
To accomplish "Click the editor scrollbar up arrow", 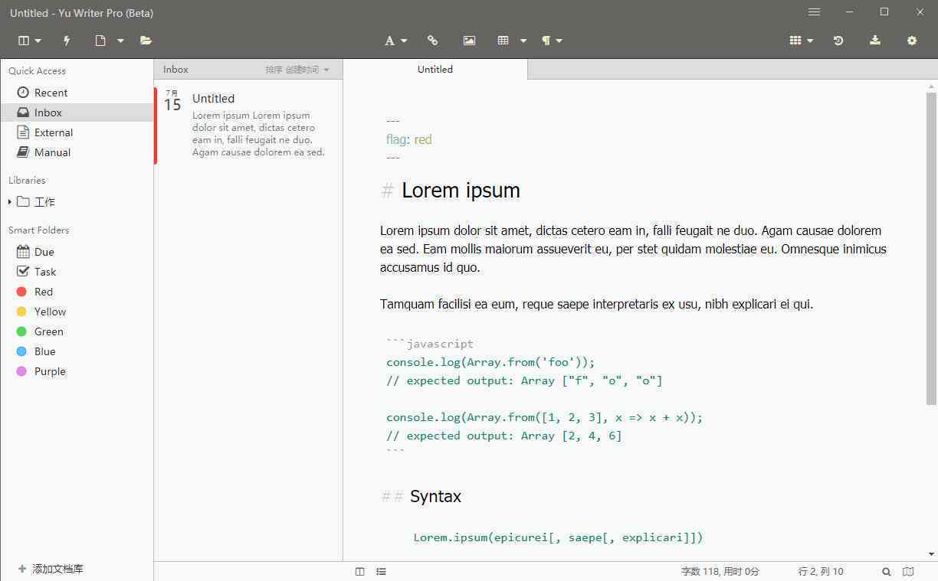I will point(932,86).
